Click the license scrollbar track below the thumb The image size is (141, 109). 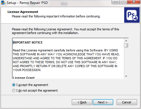click(126, 61)
